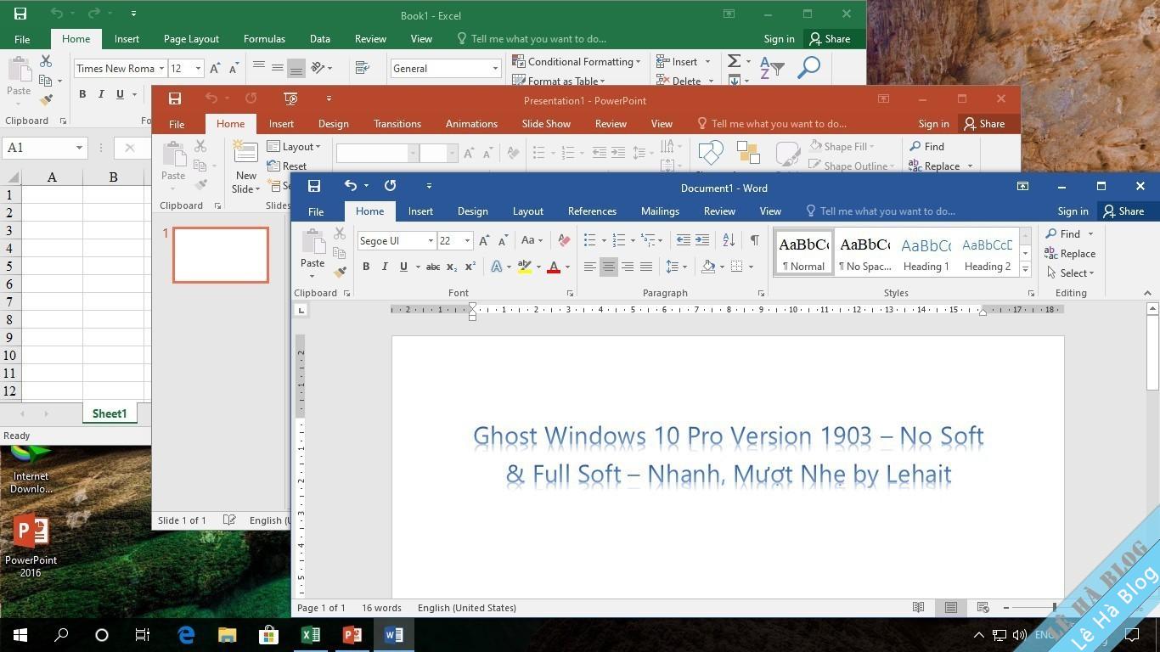Open Excel number format General dropdown
The height and width of the screenshot is (652, 1160).
pos(495,69)
